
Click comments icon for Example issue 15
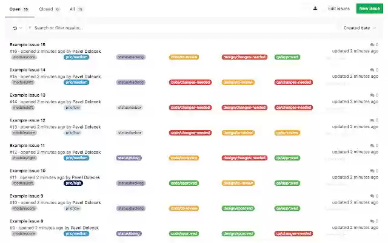(372, 44)
